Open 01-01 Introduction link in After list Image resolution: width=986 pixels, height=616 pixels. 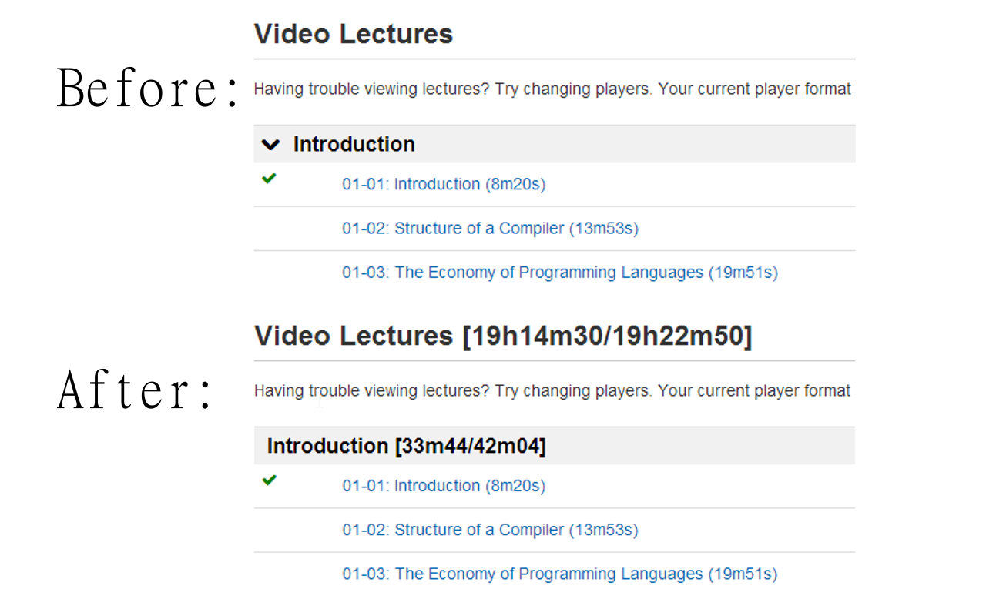tap(444, 486)
